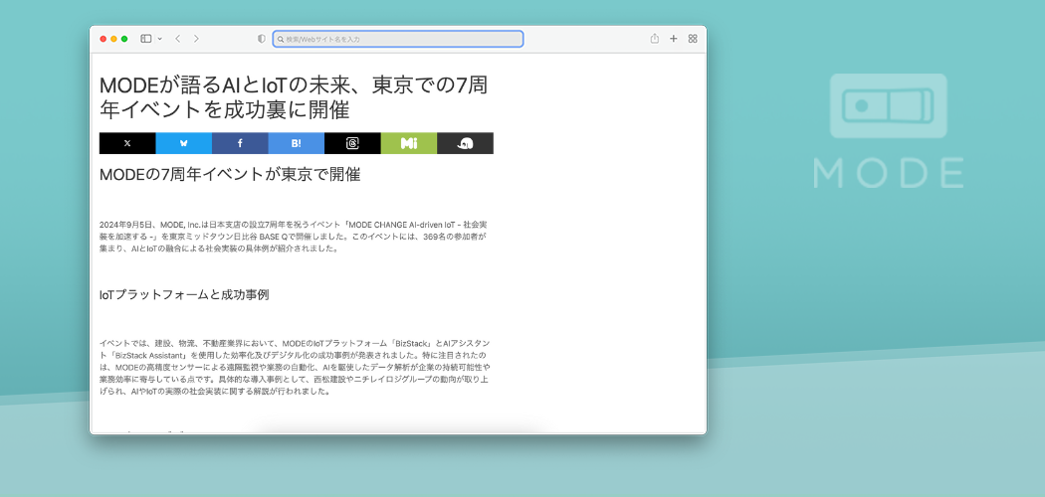
Task: Show the tab overview grid
Action: [x=693, y=39]
